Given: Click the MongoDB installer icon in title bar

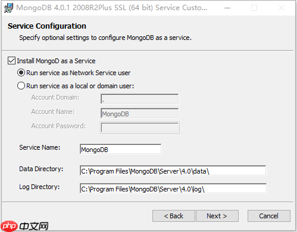Looking at the screenshot, I should [x=8, y=8].
